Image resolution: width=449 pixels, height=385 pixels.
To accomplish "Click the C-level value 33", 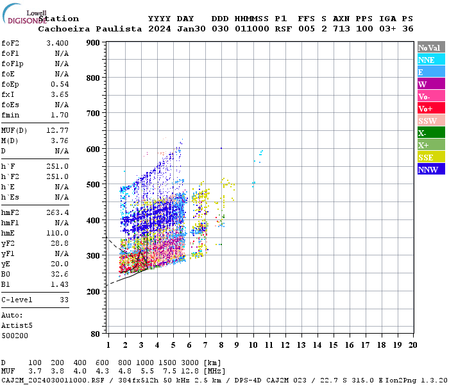I will pyautogui.click(x=64, y=300).
